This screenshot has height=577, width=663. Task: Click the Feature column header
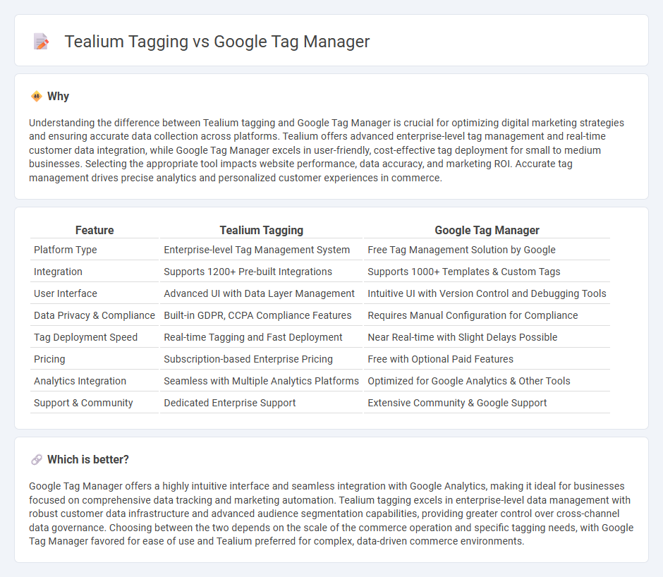[x=95, y=230]
